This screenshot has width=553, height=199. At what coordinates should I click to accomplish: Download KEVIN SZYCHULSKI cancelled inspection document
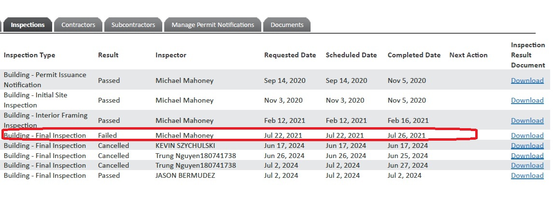point(527,146)
